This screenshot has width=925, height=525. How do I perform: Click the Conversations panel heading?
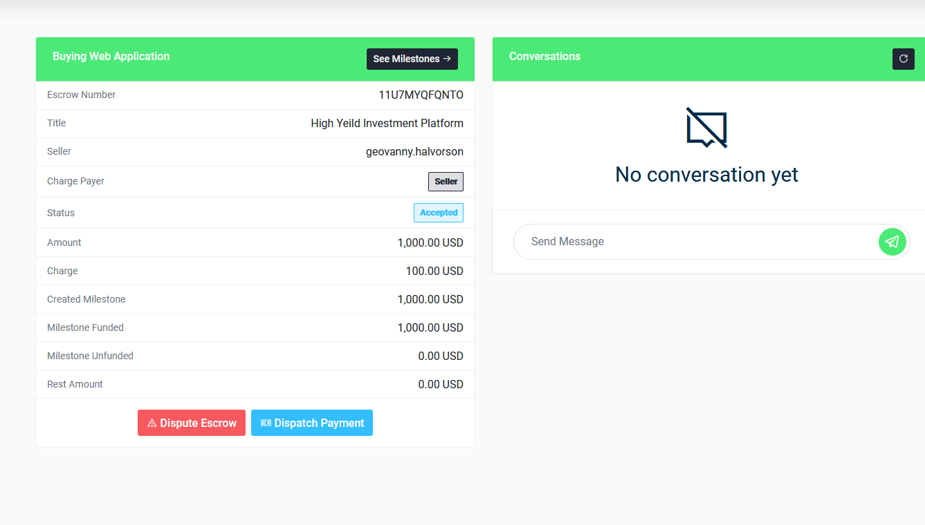coord(544,57)
